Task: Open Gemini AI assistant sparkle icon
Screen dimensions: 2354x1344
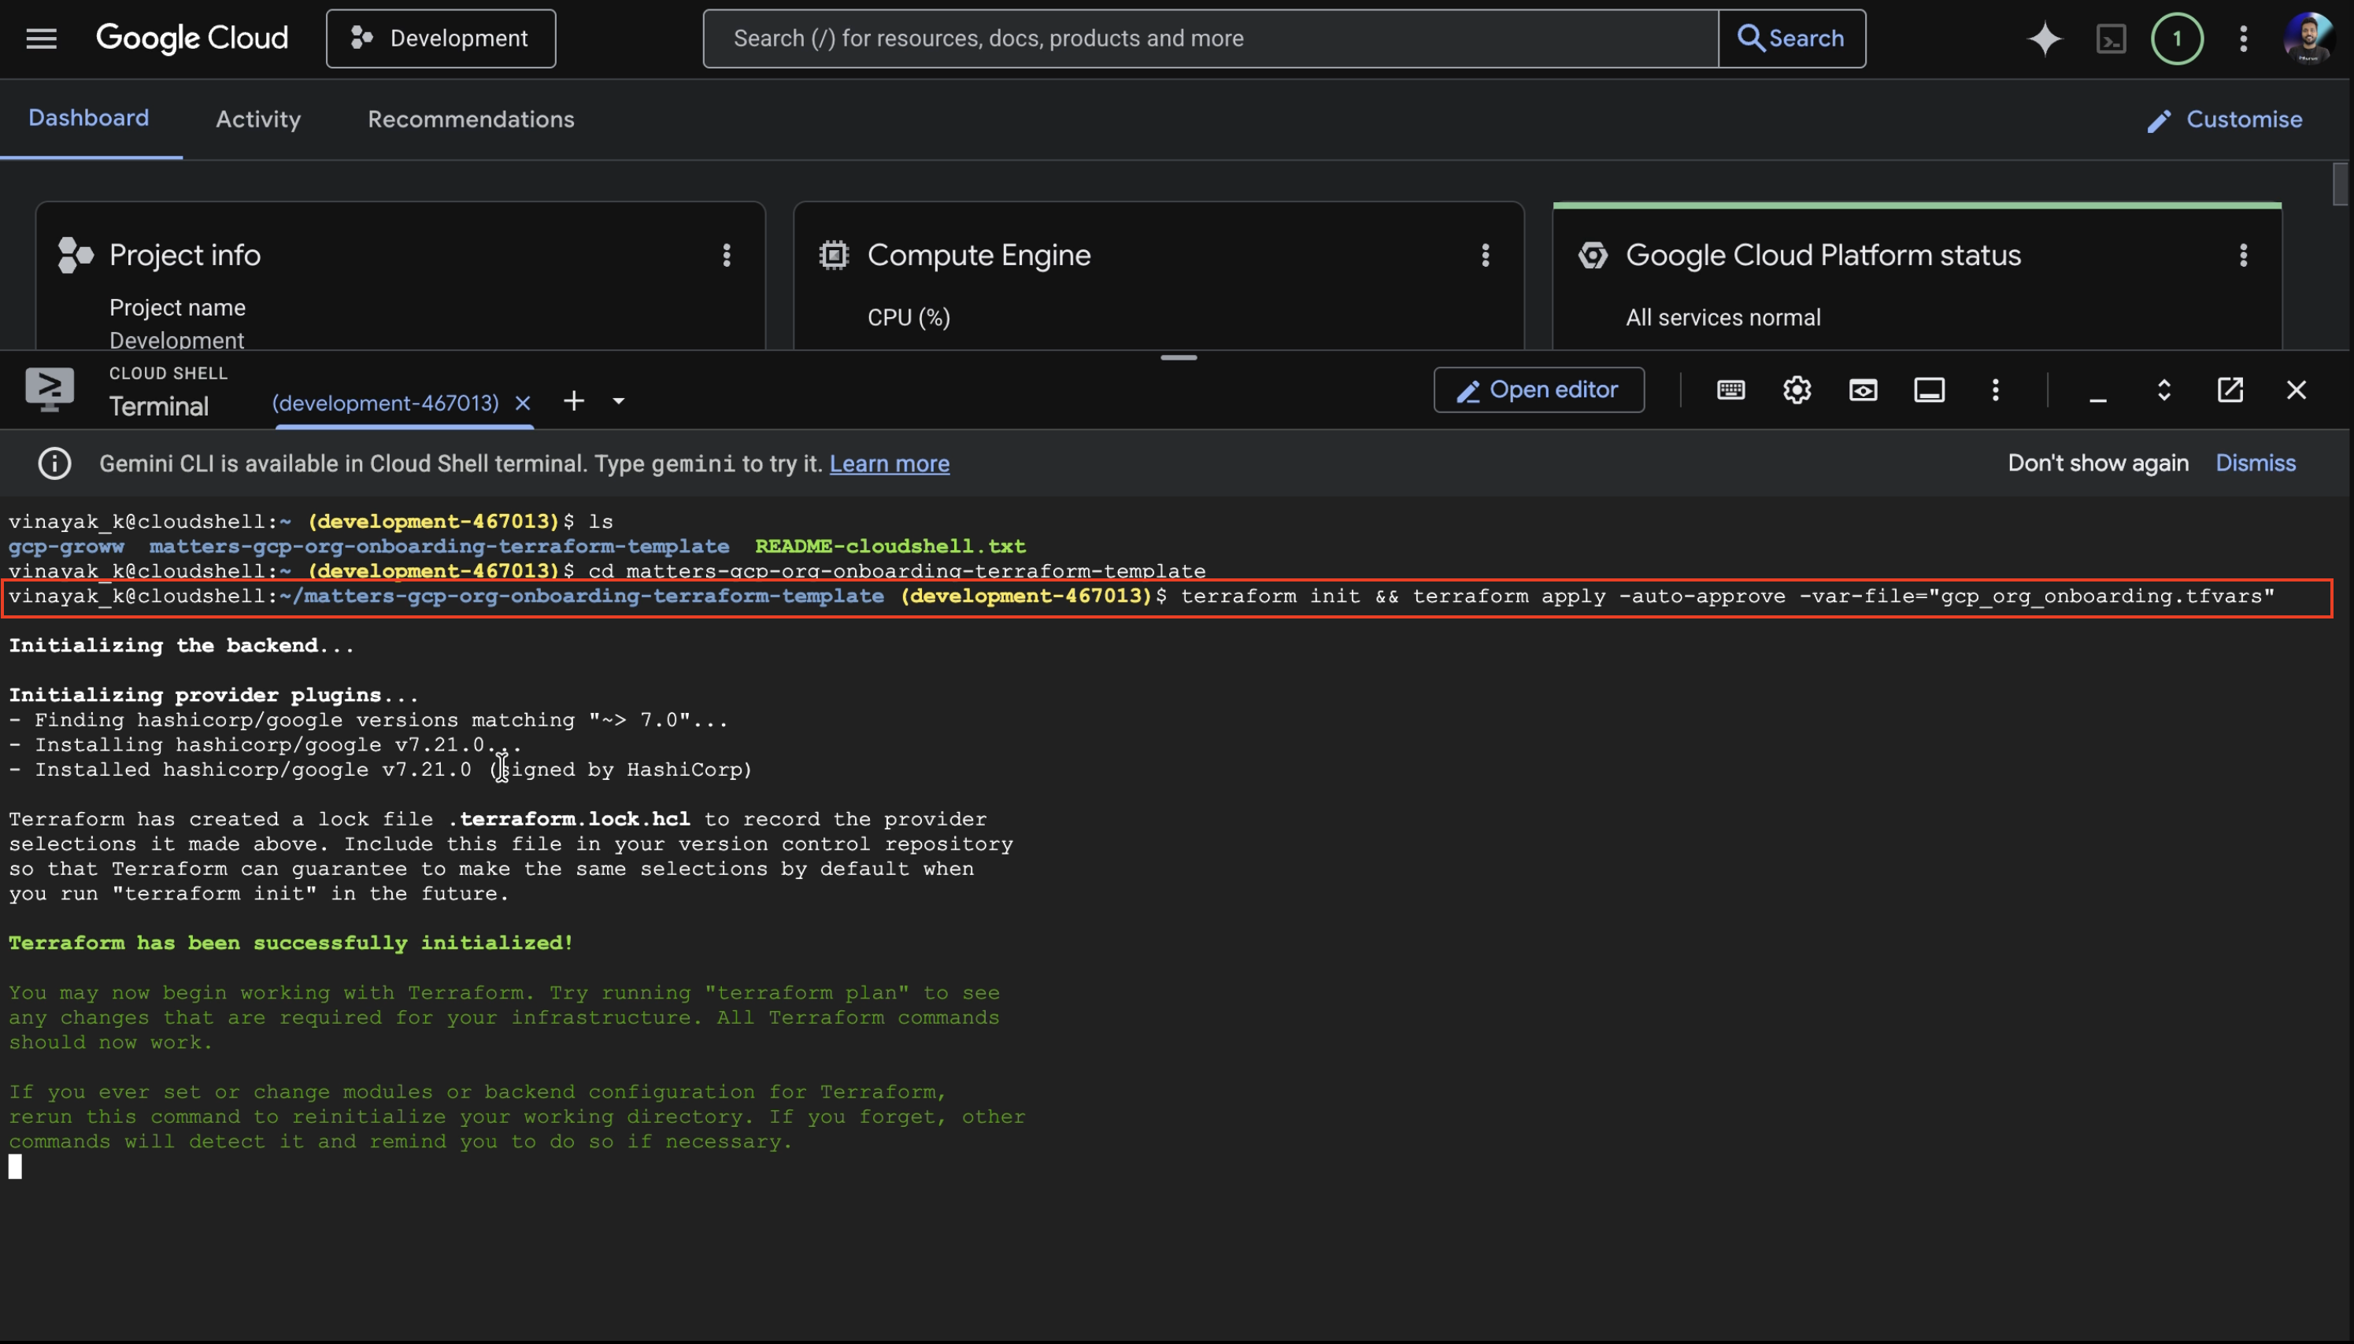Action: coord(2045,39)
